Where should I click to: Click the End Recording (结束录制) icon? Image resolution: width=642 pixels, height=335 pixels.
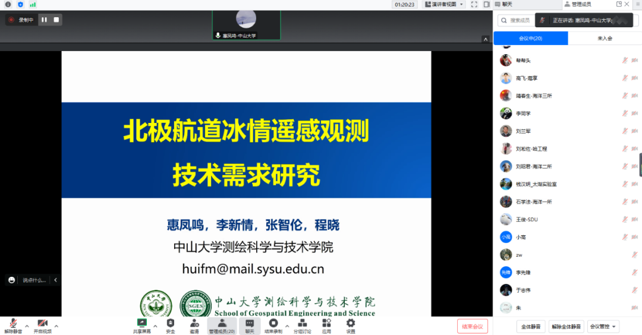point(274,323)
